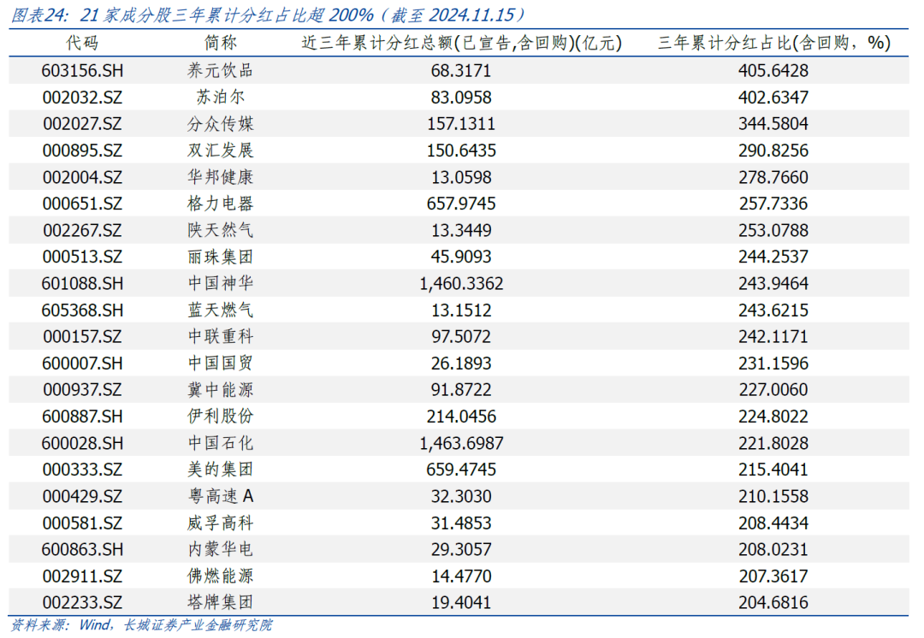Select the value 13.0598
The height and width of the screenshot is (638, 924).
point(461,177)
